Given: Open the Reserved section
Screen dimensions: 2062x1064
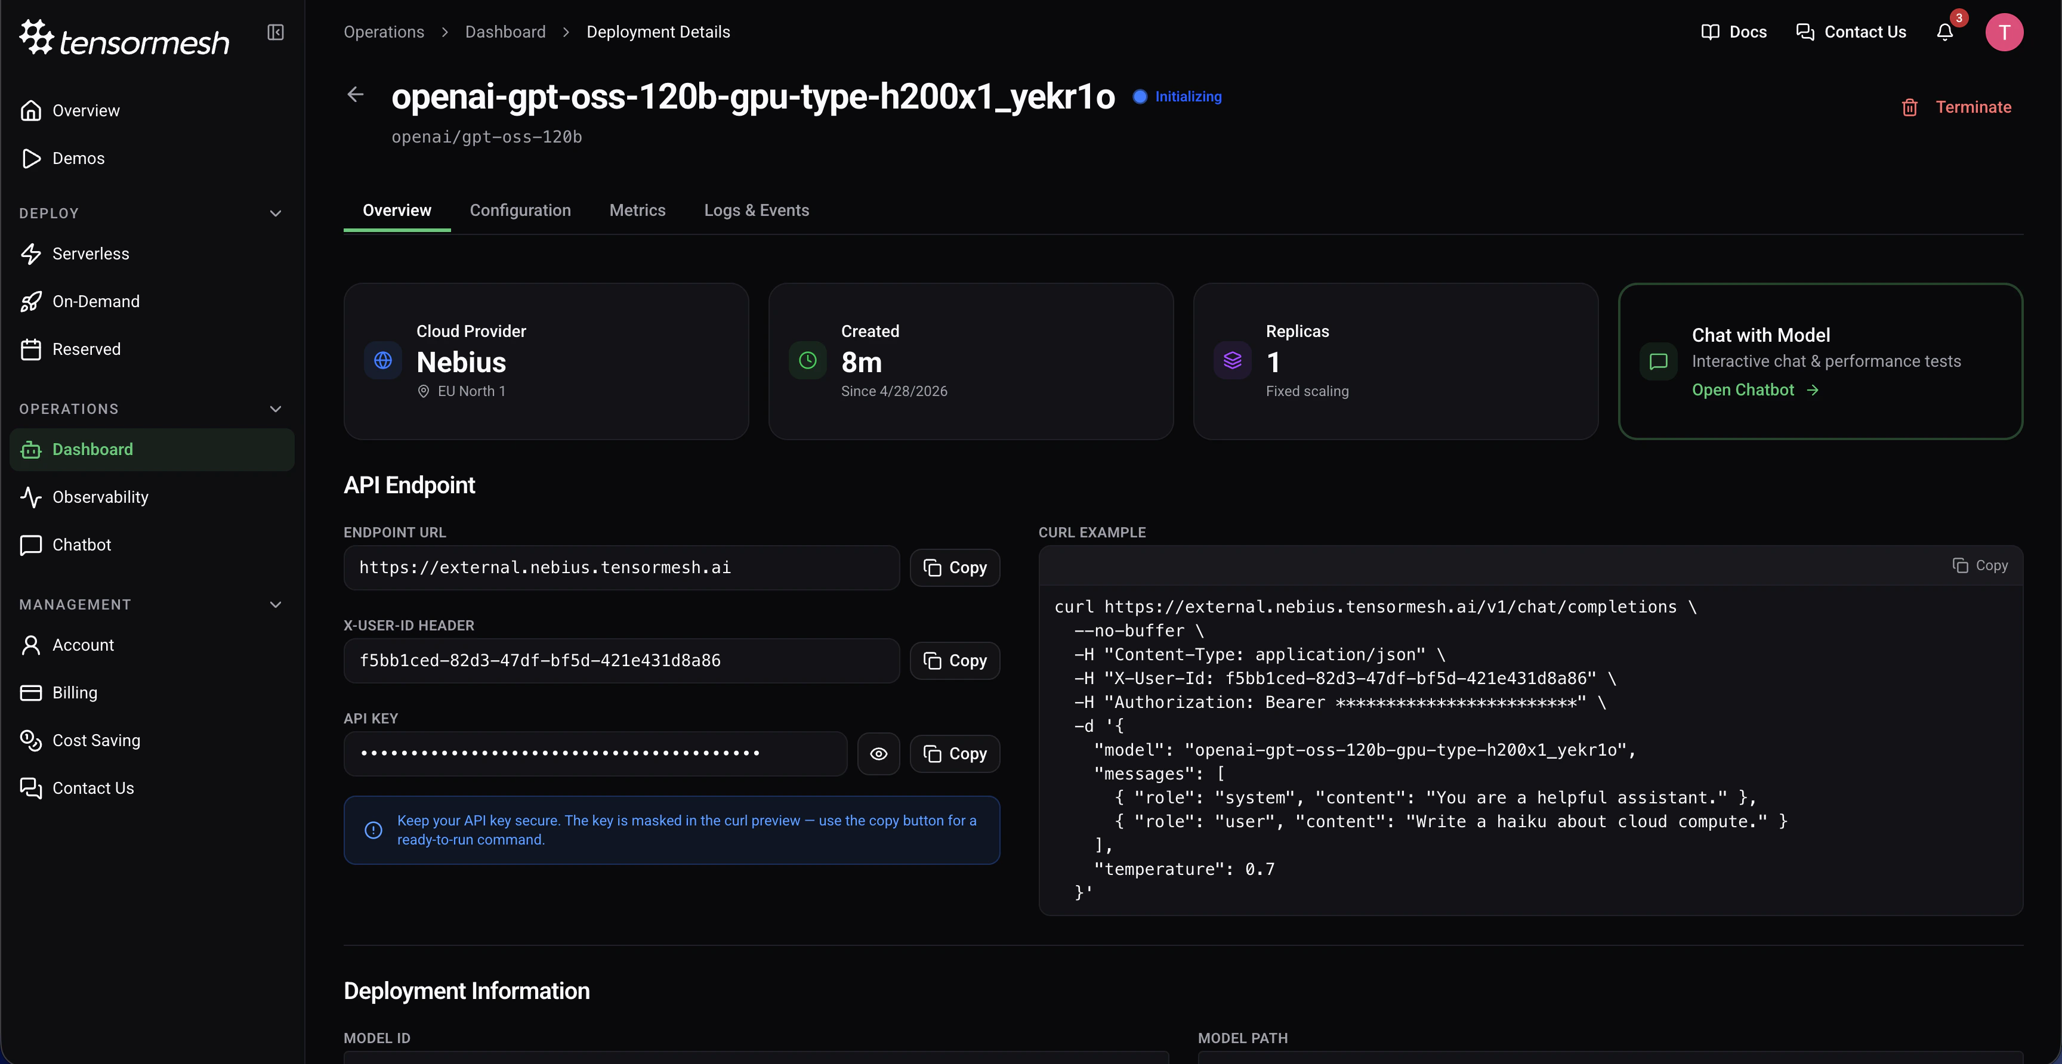Looking at the screenshot, I should pyautogui.click(x=152, y=349).
